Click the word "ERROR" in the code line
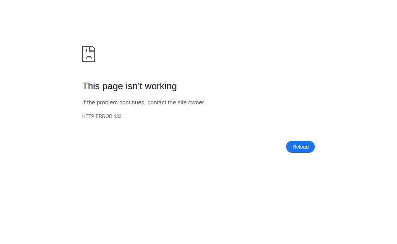 [104, 116]
